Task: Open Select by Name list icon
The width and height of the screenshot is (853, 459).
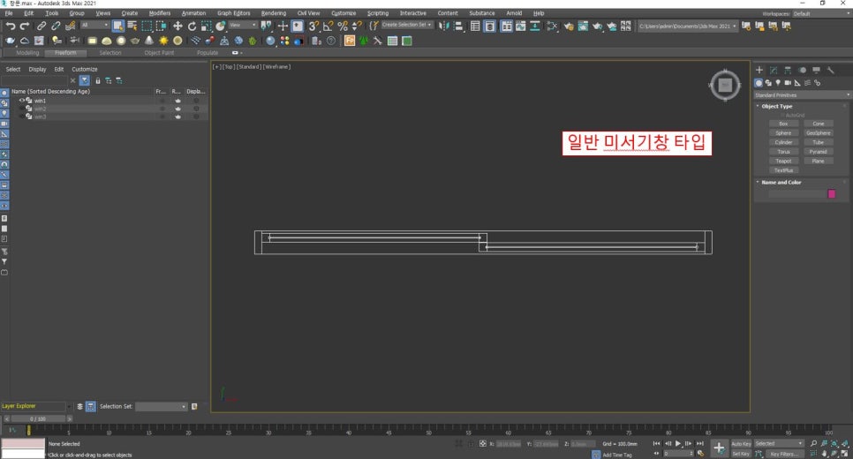Action: 132,26
